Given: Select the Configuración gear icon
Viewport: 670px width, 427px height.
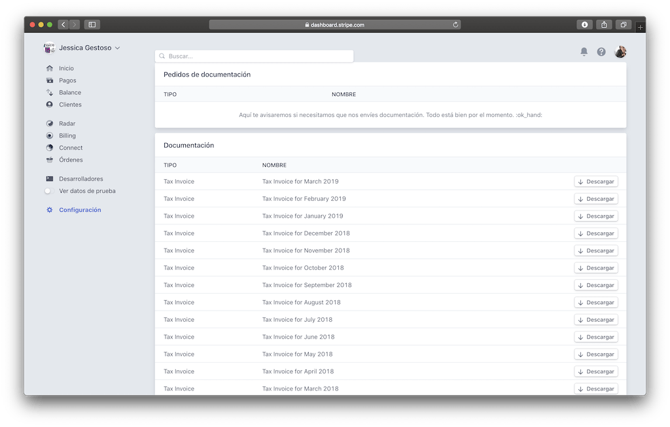Looking at the screenshot, I should click(x=50, y=210).
